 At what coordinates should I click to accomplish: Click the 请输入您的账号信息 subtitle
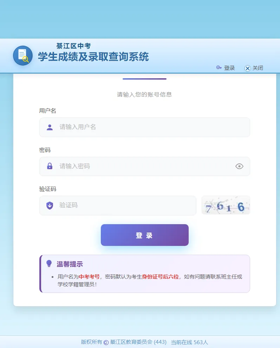click(x=144, y=95)
